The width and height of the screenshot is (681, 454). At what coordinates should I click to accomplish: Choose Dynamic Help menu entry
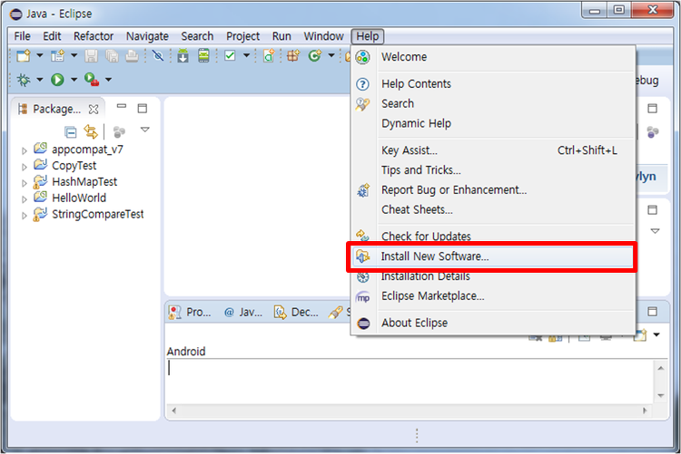tap(494, 123)
